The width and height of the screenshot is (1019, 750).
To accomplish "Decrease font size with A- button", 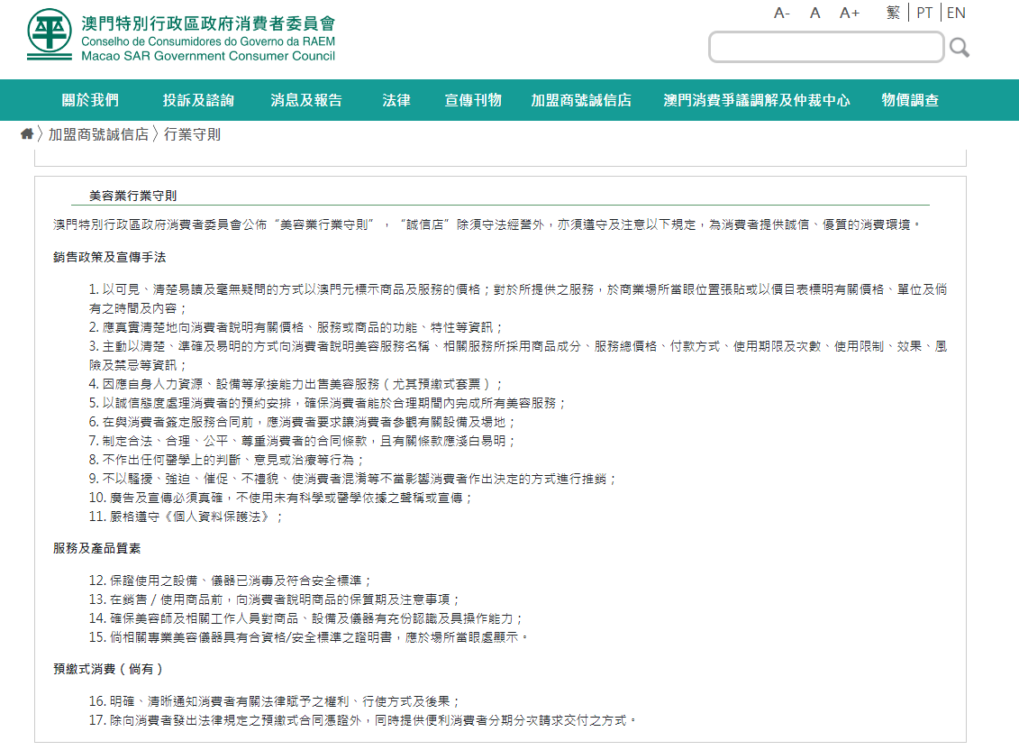I will tap(781, 13).
